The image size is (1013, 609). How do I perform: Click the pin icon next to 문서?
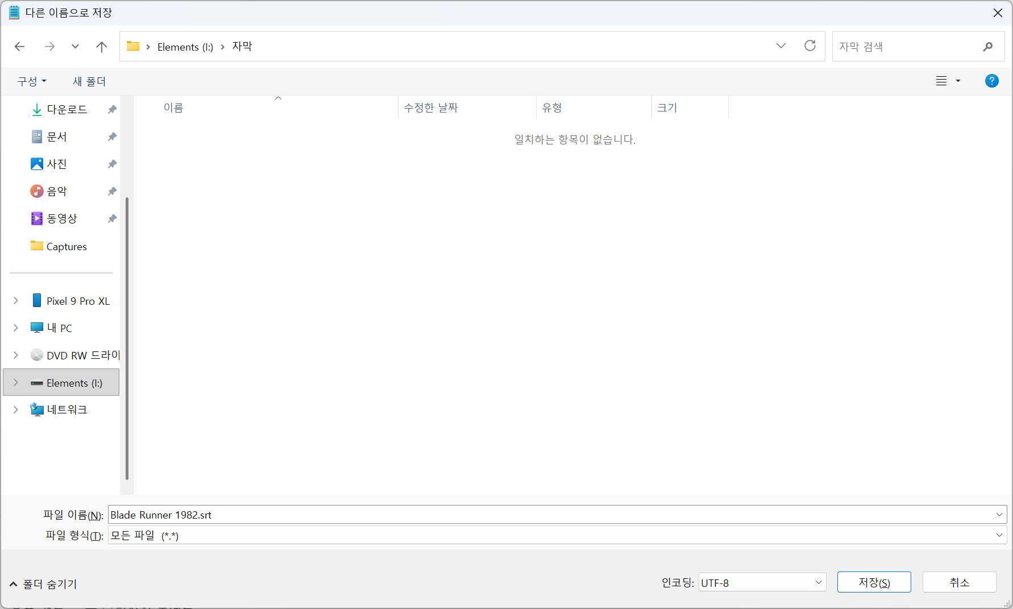point(112,136)
